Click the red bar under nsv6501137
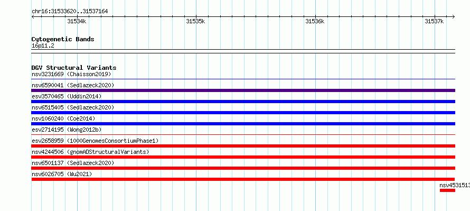The height and width of the screenshot is (211, 470). tap(243, 168)
